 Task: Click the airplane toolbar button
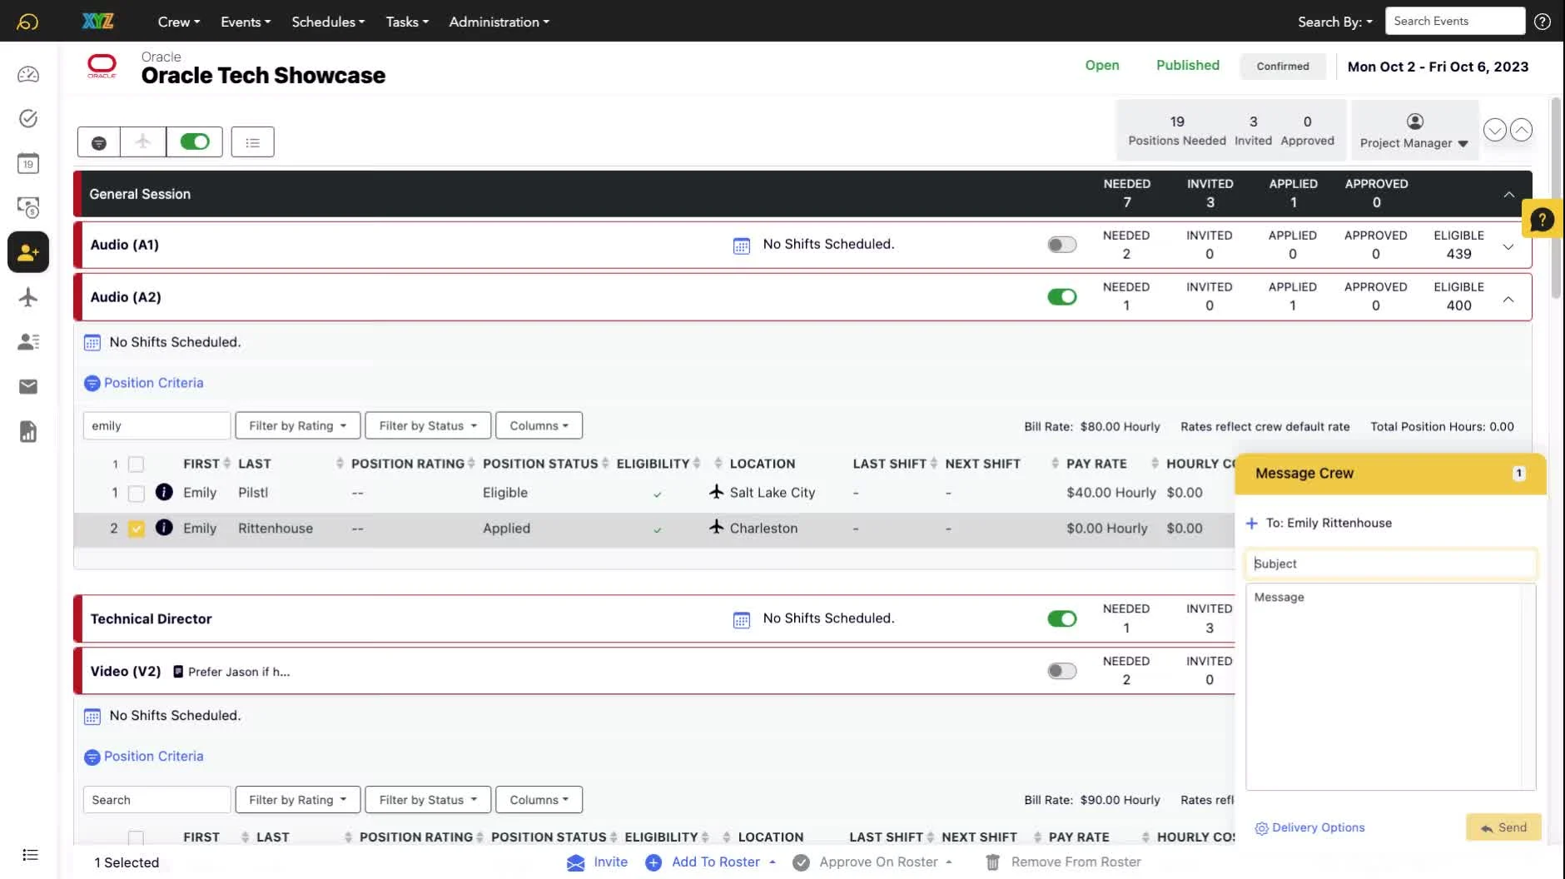143,142
